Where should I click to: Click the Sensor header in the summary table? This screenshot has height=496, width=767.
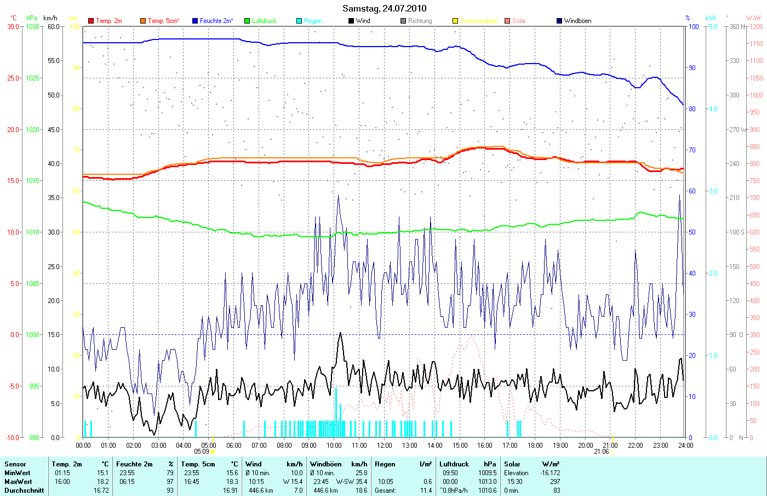(x=15, y=464)
